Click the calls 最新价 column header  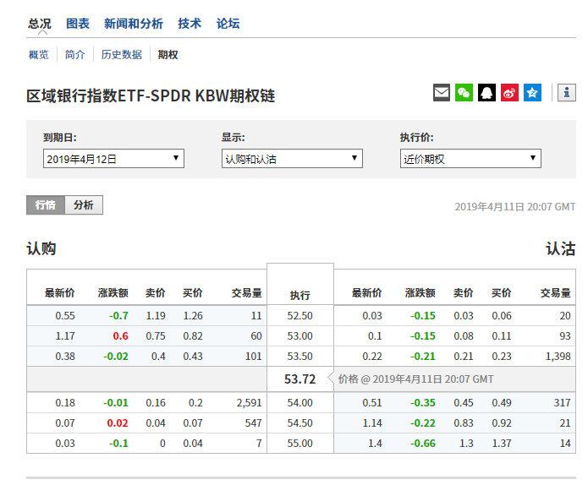(x=59, y=293)
